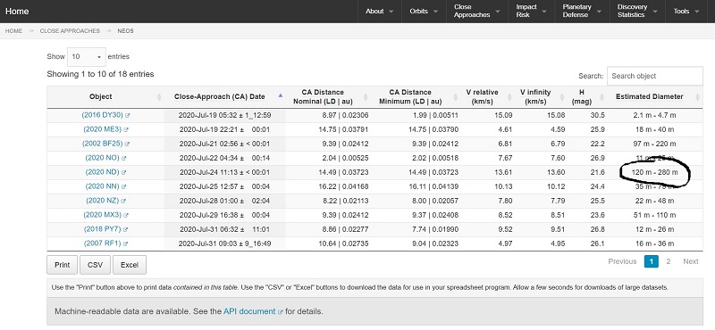This screenshot has height=330, width=715.
Task: Select diameter cell '51 m - 110 m'
Action: click(x=655, y=215)
